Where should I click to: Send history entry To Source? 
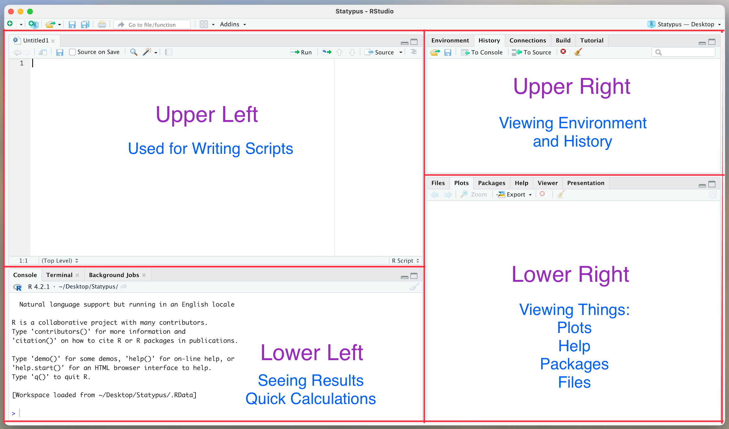[x=532, y=52]
